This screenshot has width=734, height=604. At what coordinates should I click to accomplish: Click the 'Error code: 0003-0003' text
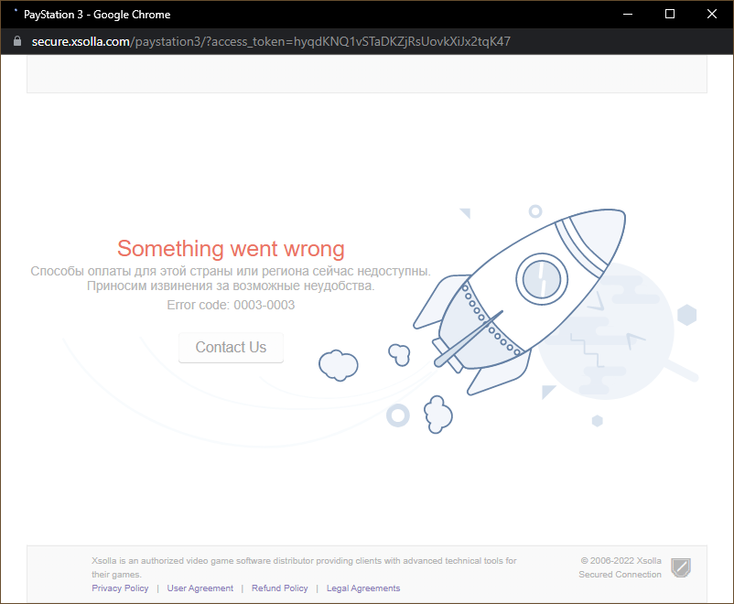(231, 305)
